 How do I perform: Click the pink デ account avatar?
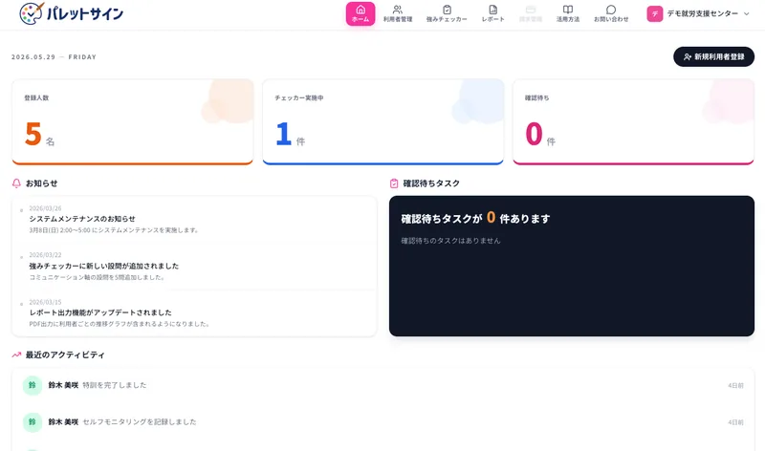click(655, 13)
